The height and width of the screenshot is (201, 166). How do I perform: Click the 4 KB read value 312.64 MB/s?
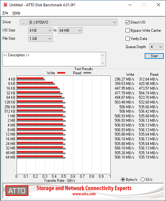click(x=148, y=79)
